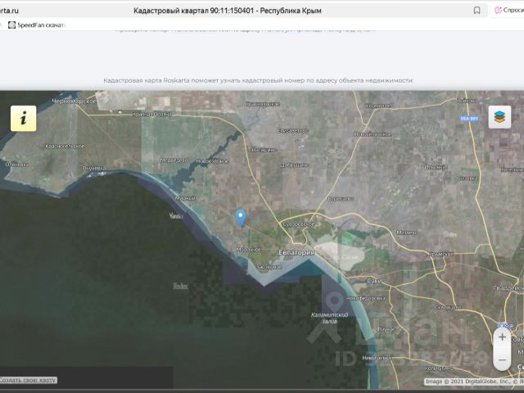Click the page title in address bar
Image resolution: width=524 pixels, height=393 pixels.
pyautogui.click(x=228, y=11)
